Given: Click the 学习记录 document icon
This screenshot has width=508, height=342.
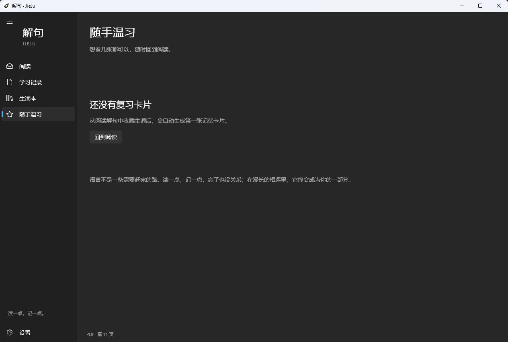Looking at the screenshot, I should point(10,82).
